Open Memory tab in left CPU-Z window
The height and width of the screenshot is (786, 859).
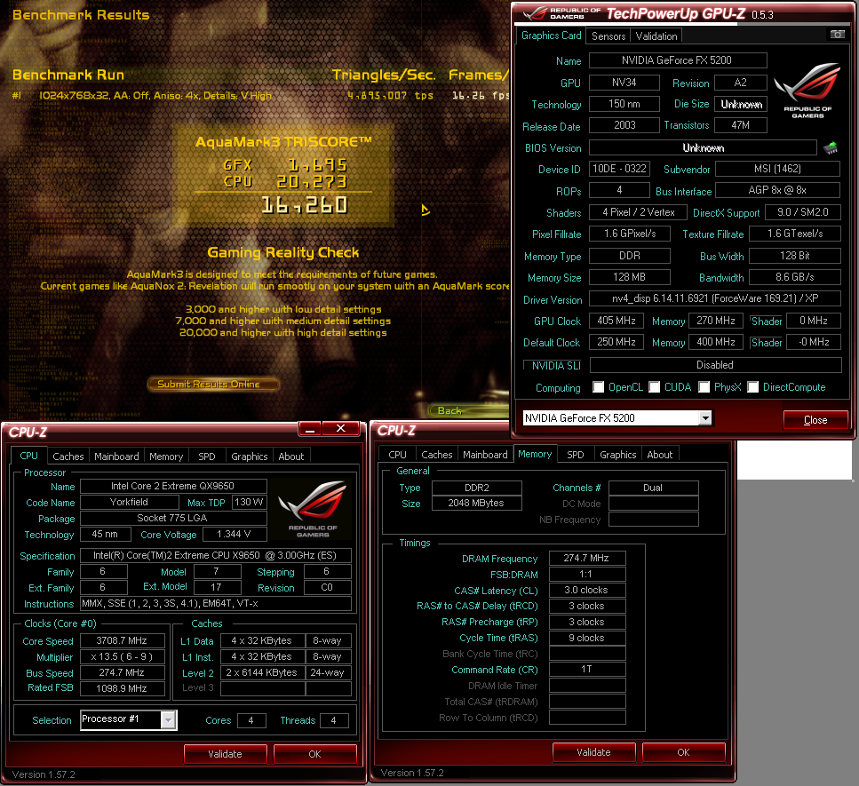(166, 457)
